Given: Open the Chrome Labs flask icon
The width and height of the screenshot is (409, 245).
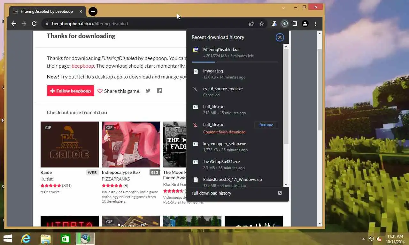Looking at the screenshot, I should pyautogui.click(x=274, y=24).
